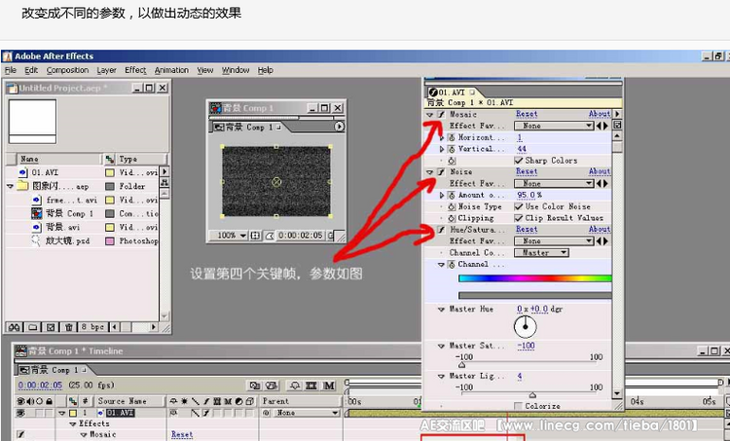Open the File menu

click(x=11, y=70)
